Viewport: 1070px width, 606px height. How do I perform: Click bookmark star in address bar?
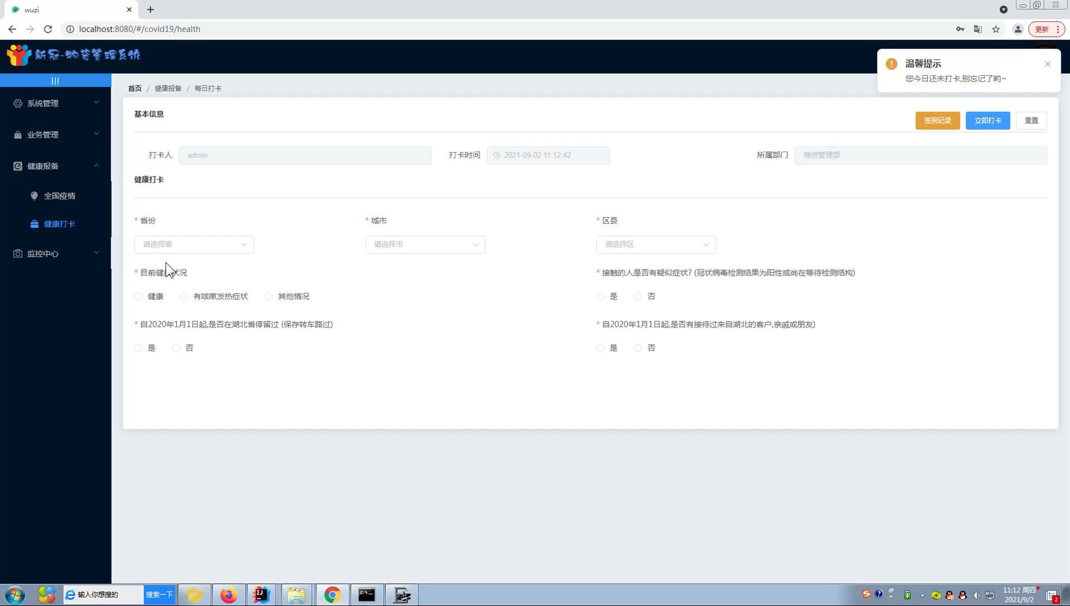pos(996,30)
